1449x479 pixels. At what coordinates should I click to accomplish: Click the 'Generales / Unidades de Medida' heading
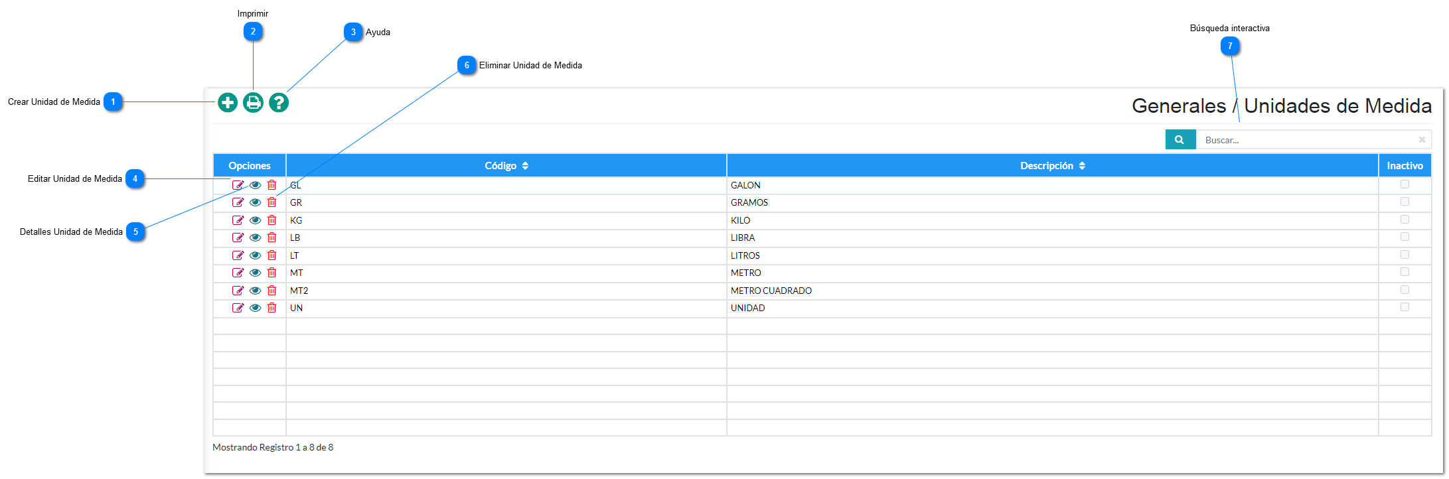tap(1282, 106)
